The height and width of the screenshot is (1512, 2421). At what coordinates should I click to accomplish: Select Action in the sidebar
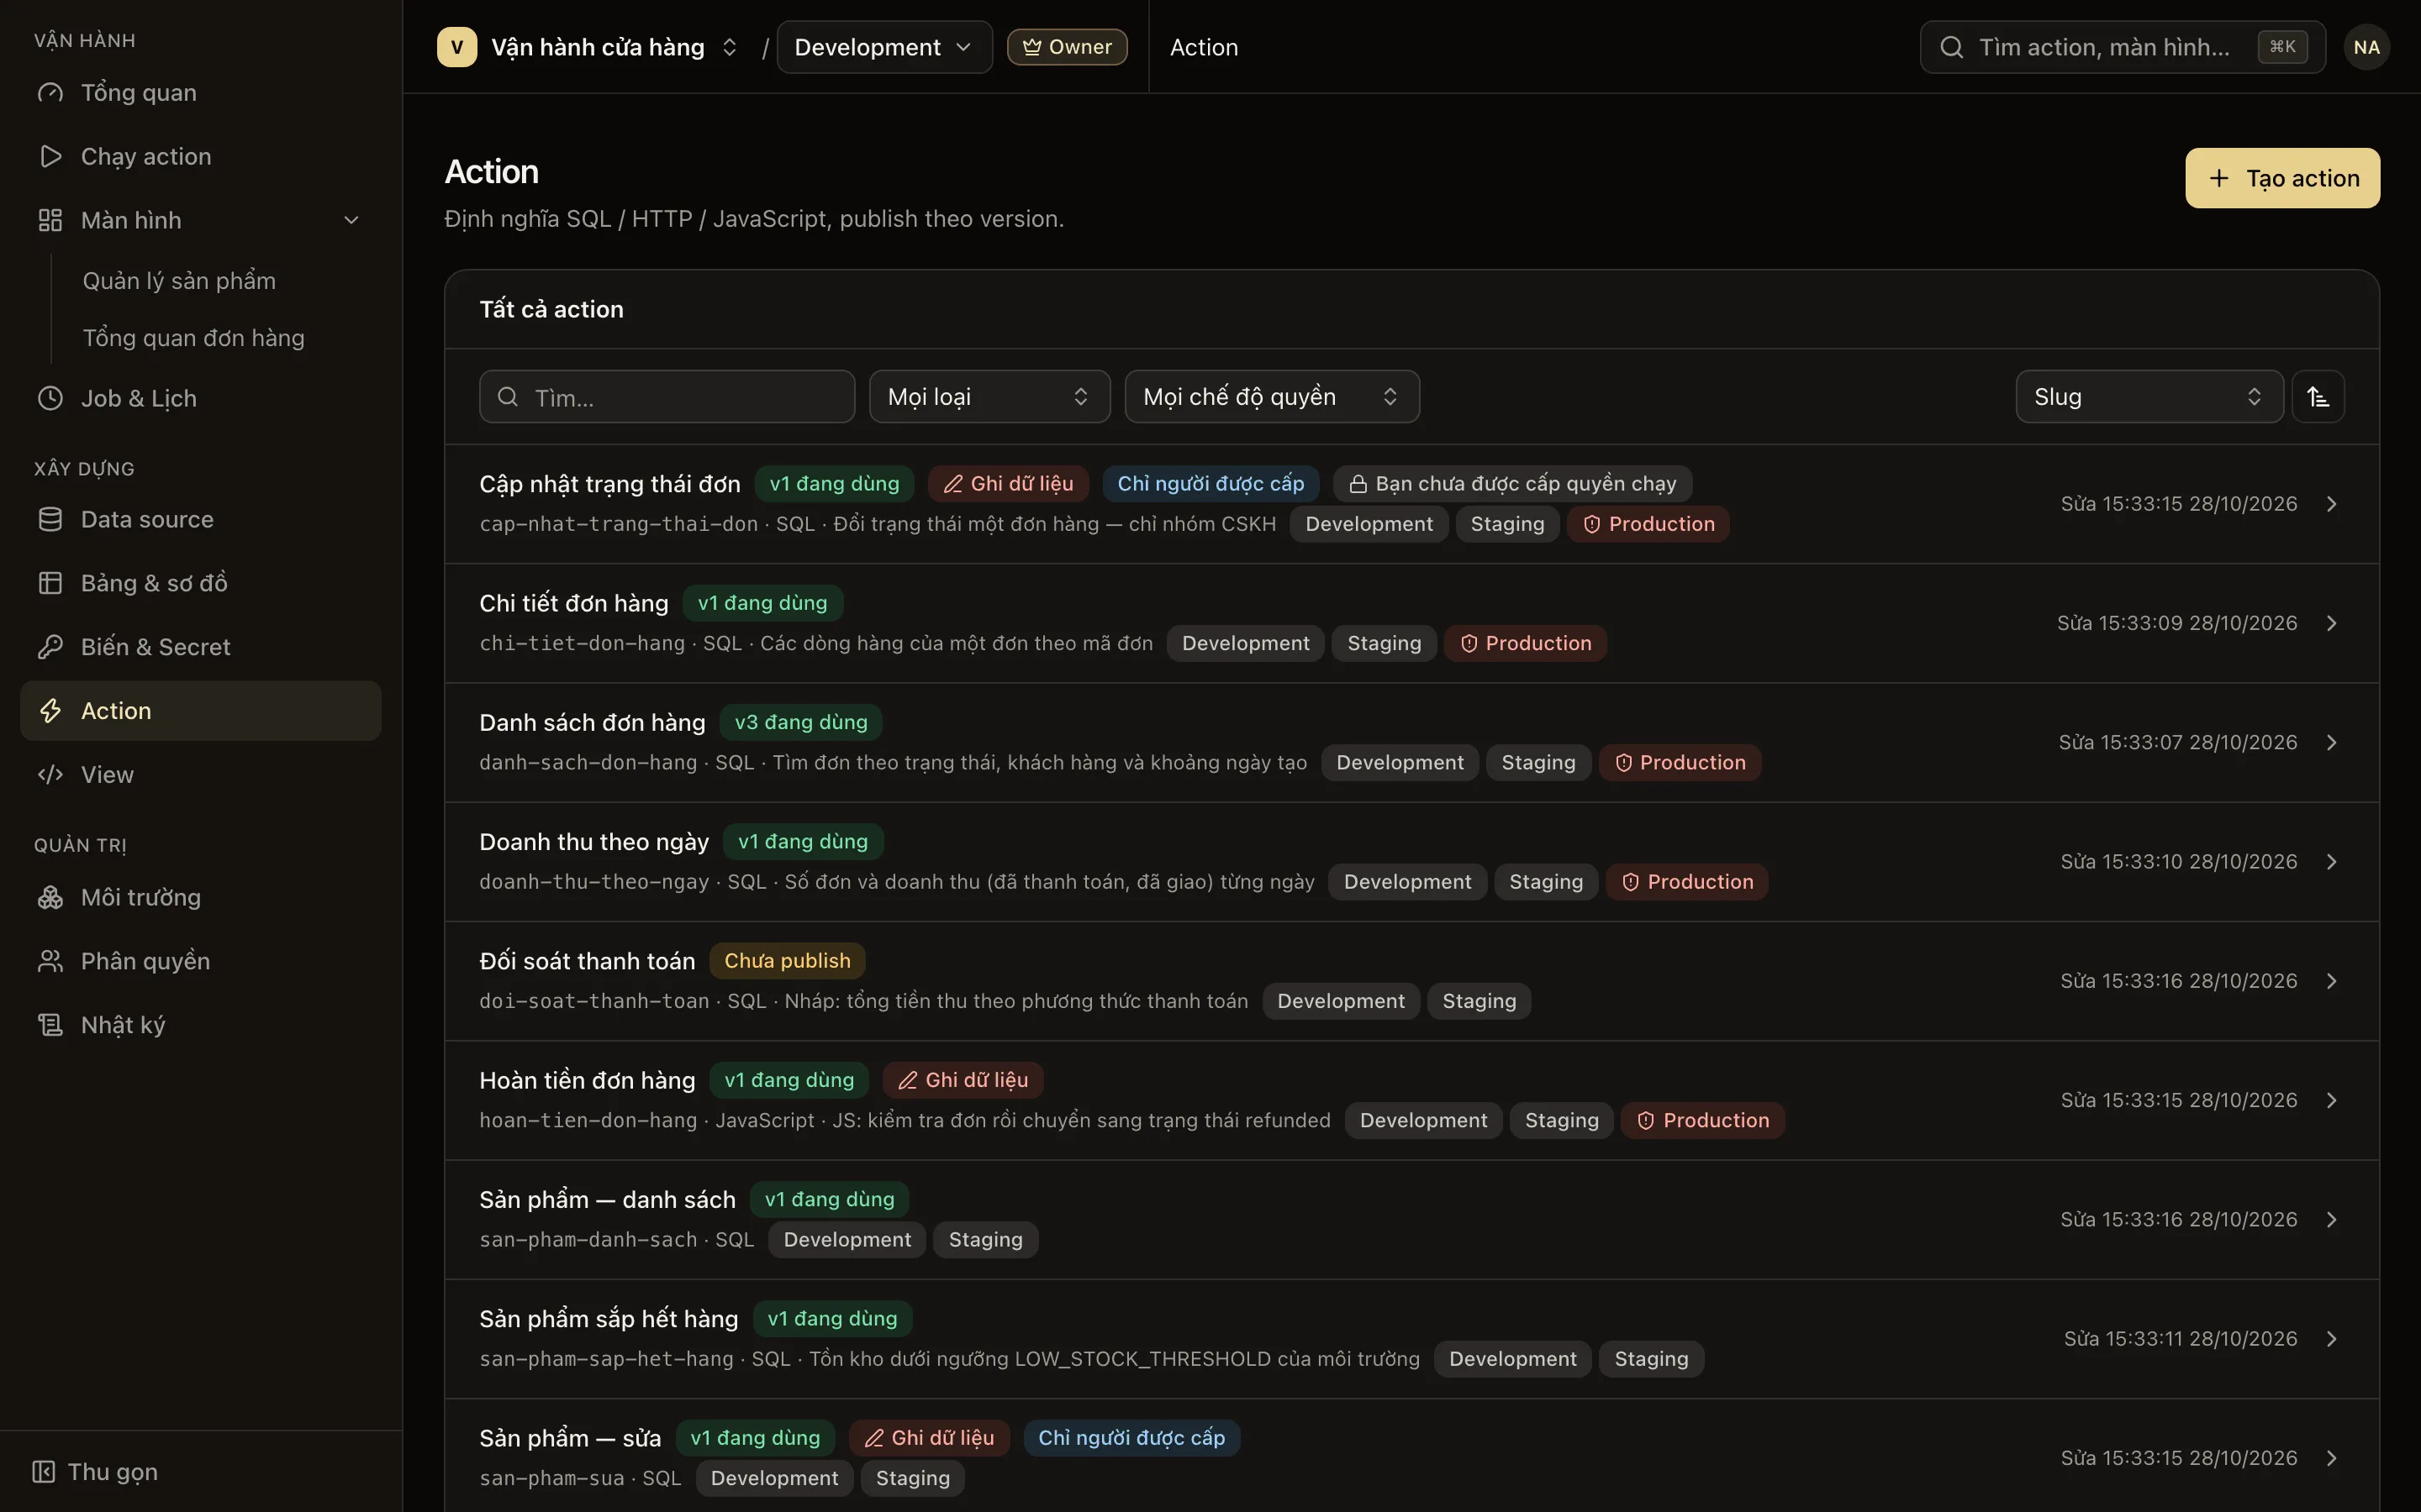click(x=200, y=711)
